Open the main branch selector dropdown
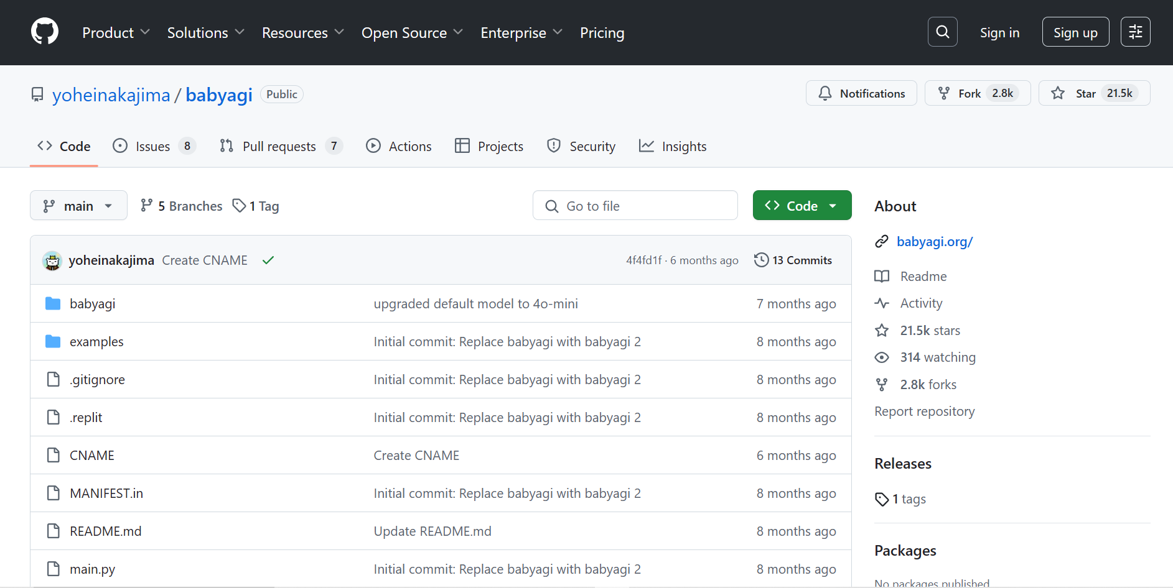This screenshot has height=588, width=1173. pos(78,205)
